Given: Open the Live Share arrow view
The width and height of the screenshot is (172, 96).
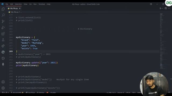Looking at the screenshot, I should point(3,46).
